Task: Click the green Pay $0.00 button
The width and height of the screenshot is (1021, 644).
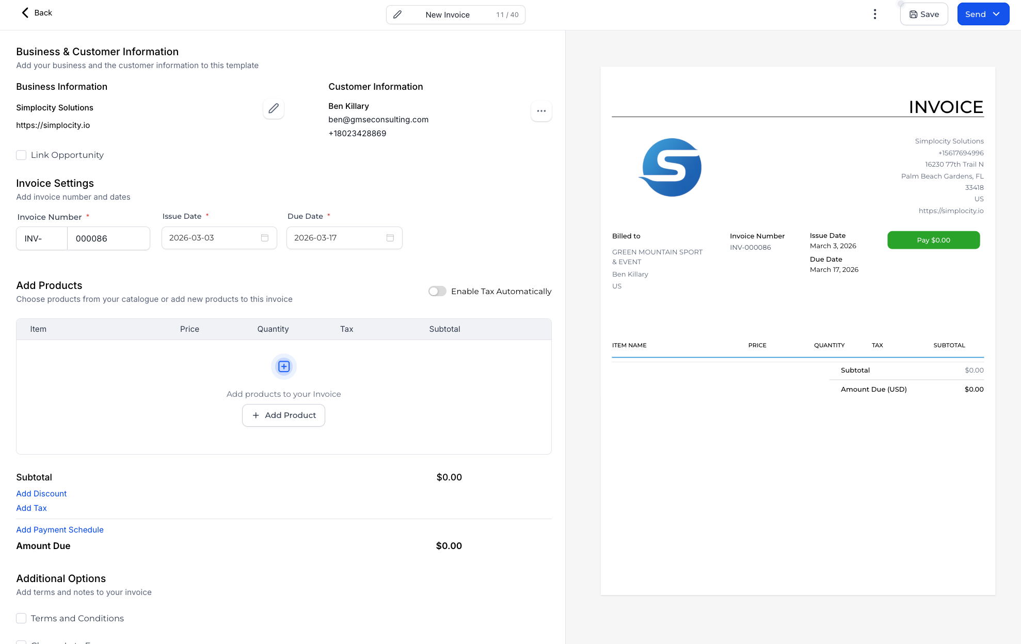Action: (x=933, y=240)
